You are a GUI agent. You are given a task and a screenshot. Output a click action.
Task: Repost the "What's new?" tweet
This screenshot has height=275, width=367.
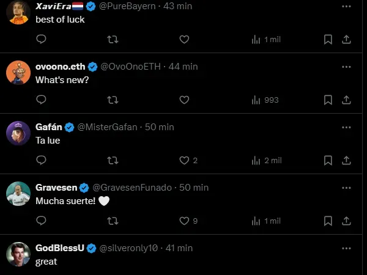click(113, 100)
